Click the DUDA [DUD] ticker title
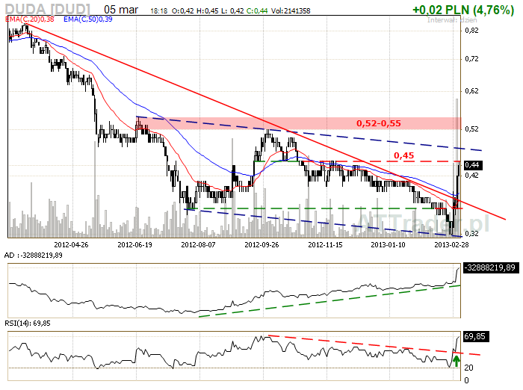The height and width of the screenshot is (390, 523). coord(48,9)
